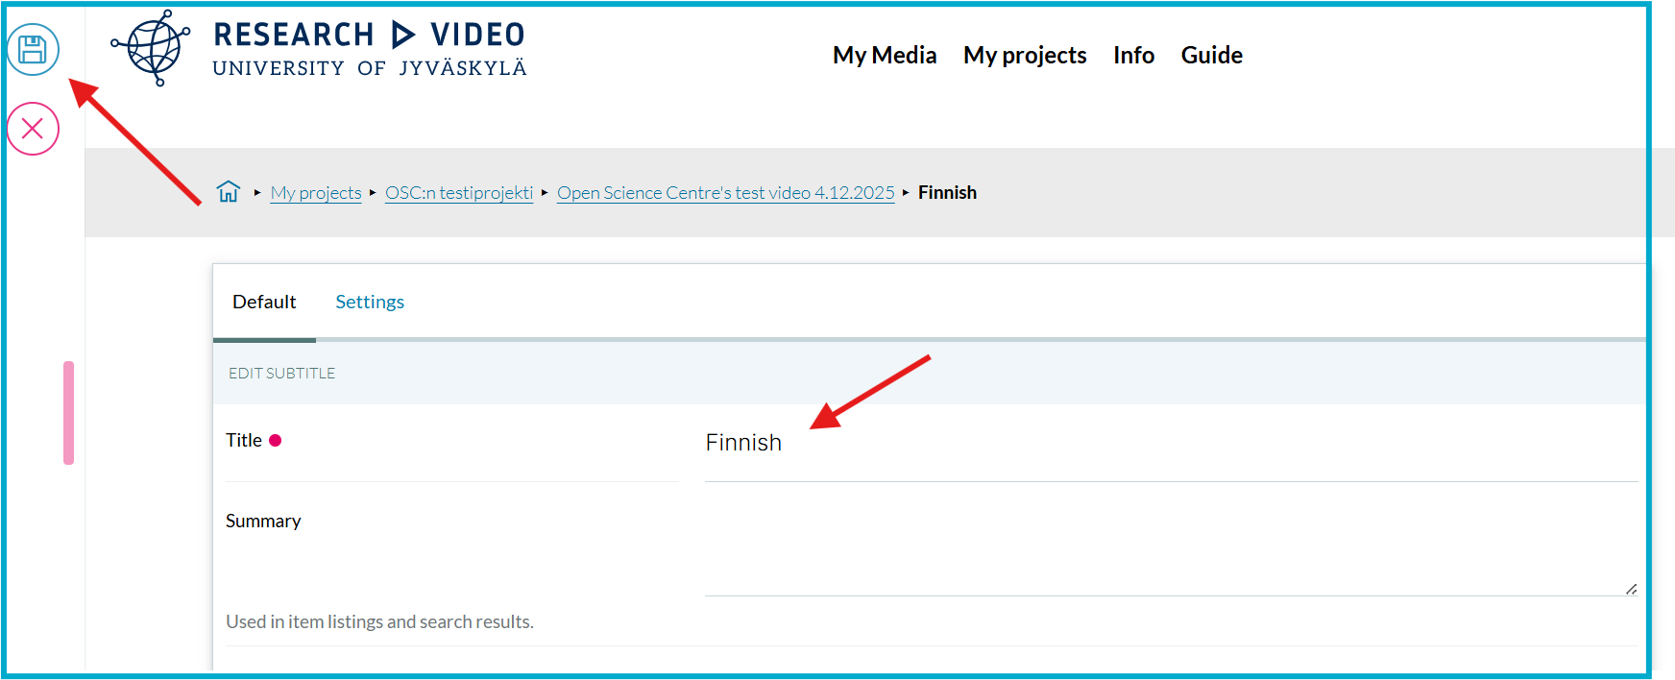Click the Edit Subtitle section header
Screen dimensions: 1675x680
tap(281, 374)
